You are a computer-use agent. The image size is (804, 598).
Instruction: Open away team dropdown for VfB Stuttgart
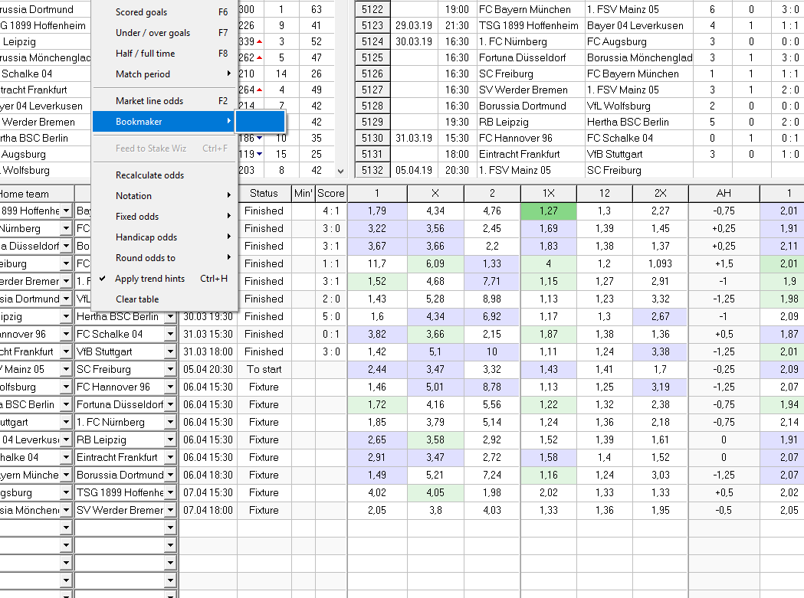[x=171, y=352]
